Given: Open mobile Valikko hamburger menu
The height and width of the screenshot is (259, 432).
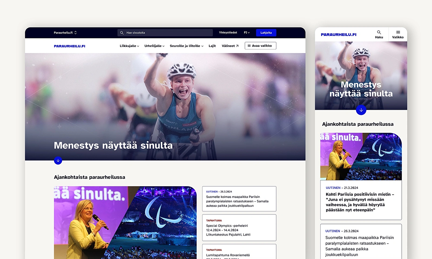Looking at the screenshot, I should coord(398,35).
